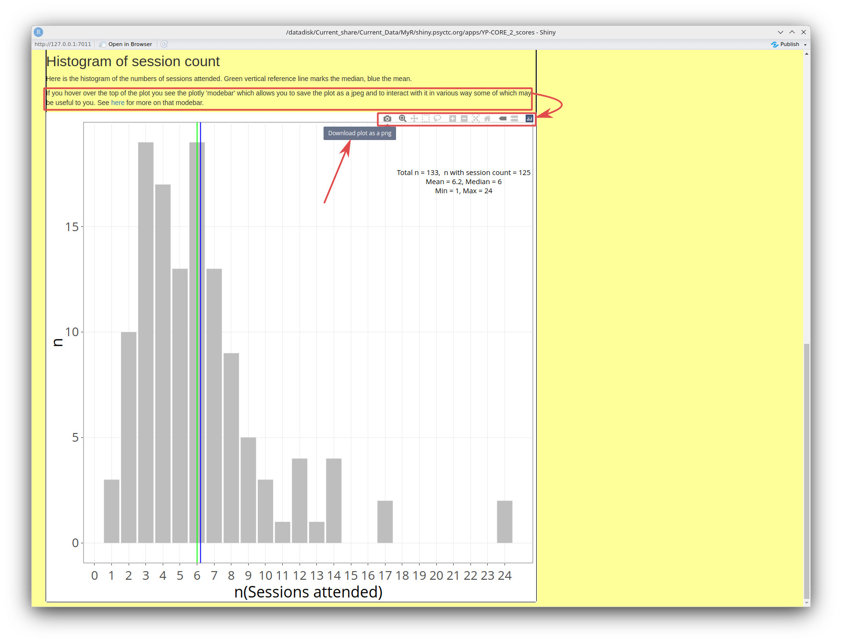Click the Zoom out minus icon
The image size is (842, 644).
click(464, 118)
